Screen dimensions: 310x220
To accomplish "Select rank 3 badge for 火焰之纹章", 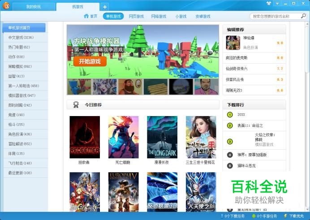I will [230, 142].
